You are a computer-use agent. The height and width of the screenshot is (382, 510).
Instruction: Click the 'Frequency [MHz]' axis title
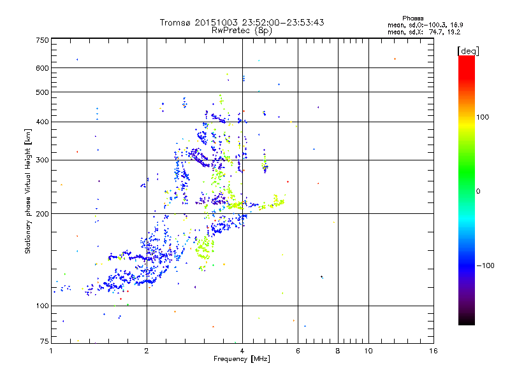click(242, 359)
